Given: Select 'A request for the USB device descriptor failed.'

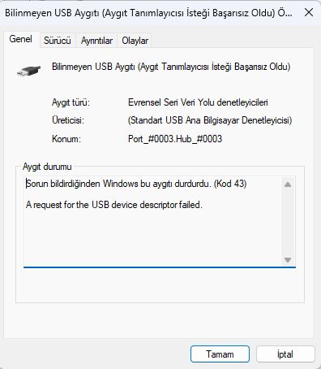Looking at the screenshot, I should click(x=114, y=205).
